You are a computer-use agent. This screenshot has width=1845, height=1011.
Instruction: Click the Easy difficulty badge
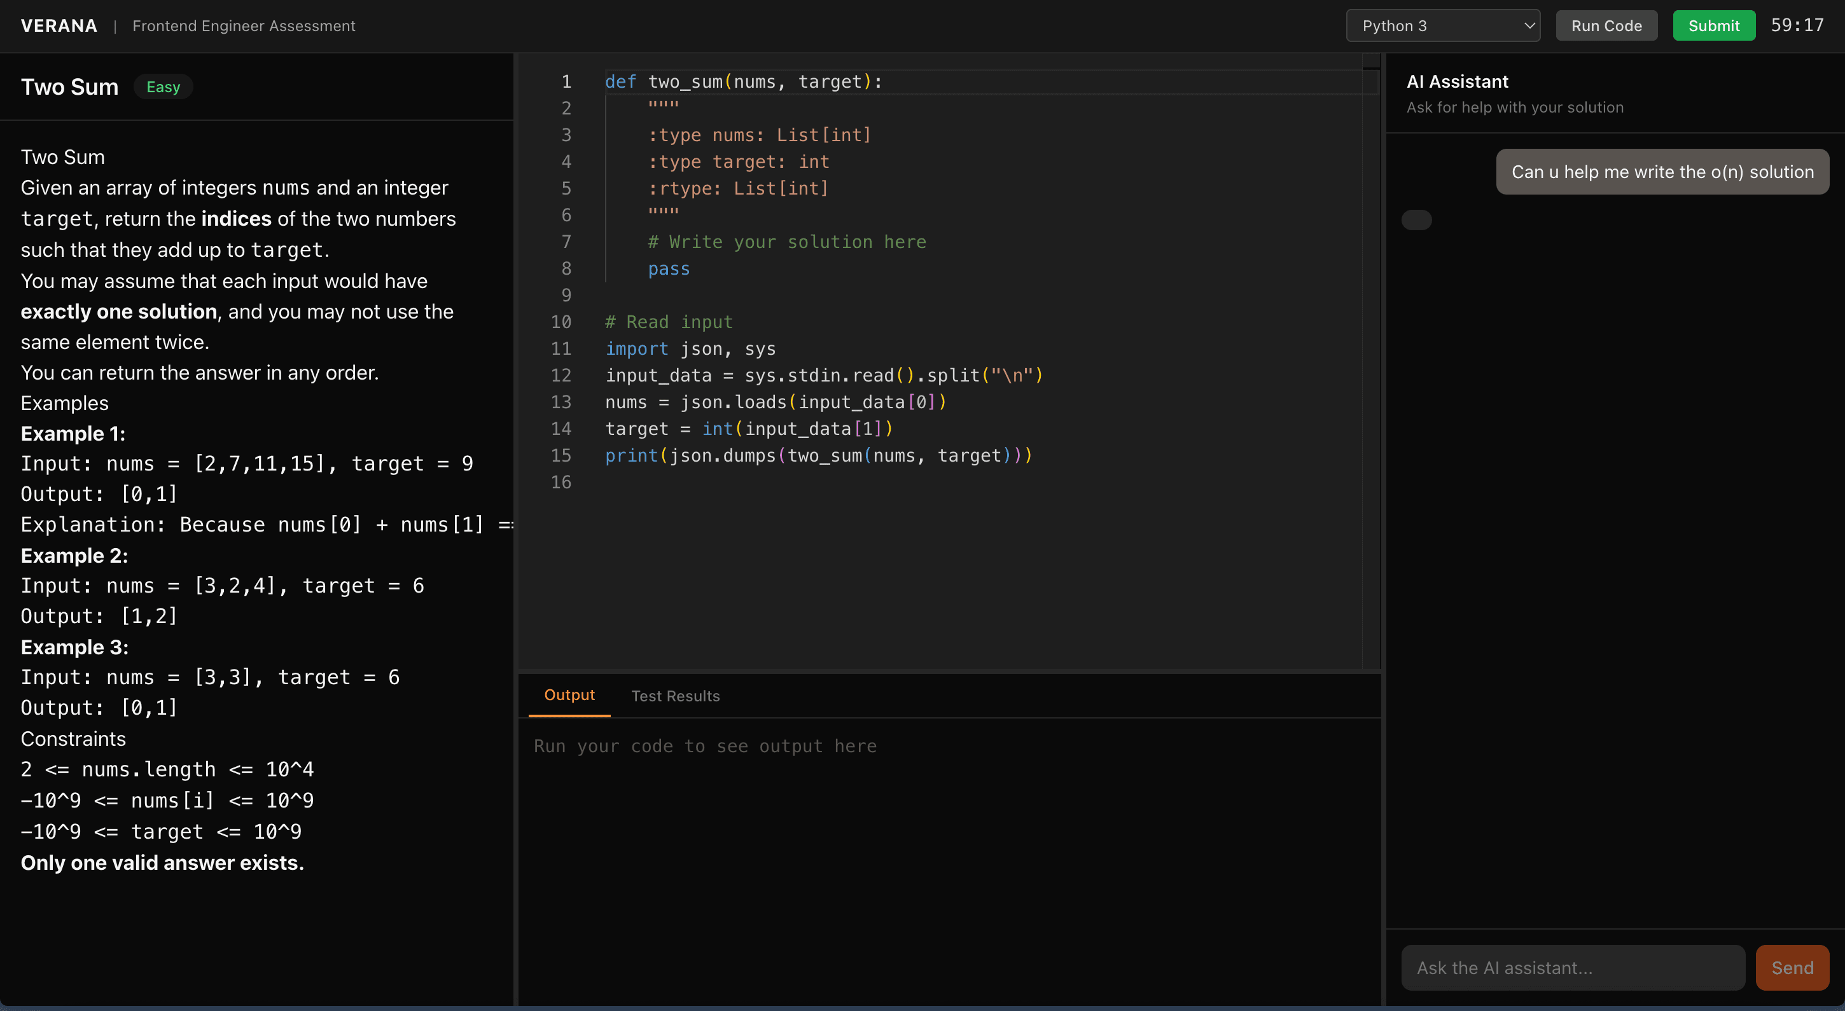(164, 86)
